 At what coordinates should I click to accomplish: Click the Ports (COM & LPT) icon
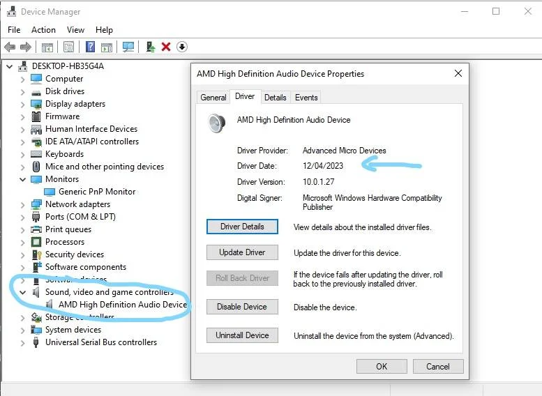coord(36,217)
